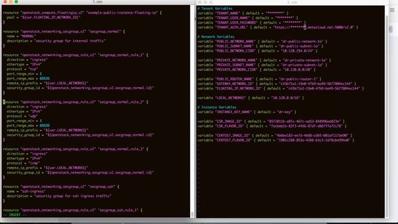Screen dimensions: 398x224
Task: Click the GATEWAY_NETWORK_ID variable line
Action: coord(277,83)
